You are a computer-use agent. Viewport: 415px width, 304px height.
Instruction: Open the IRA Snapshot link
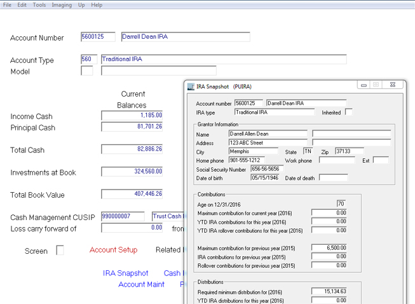pyautogui.click(x=125, y=273)
